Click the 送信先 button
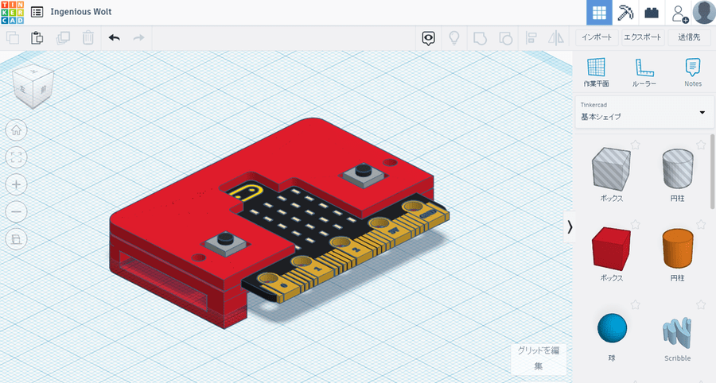 pos(689,37)
